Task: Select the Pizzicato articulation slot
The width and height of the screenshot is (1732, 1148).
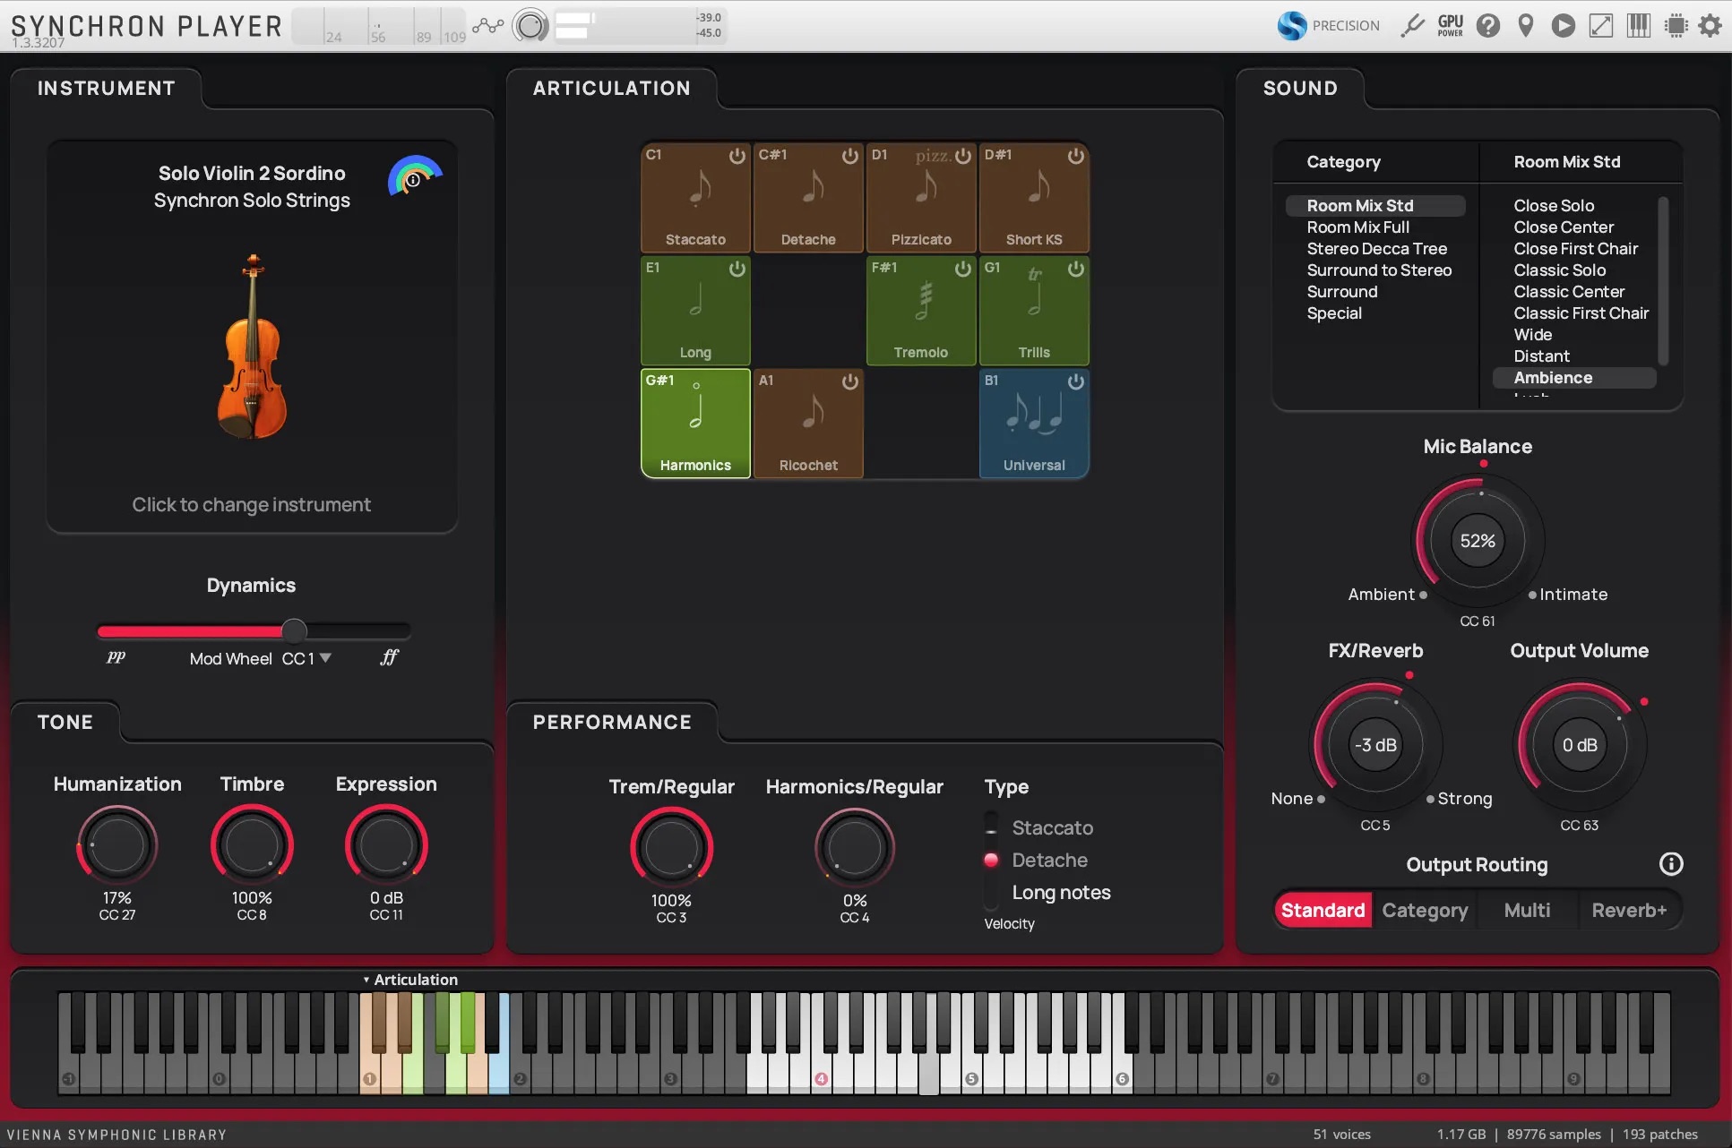Action: pyautogui.click(x=921, y=198)
